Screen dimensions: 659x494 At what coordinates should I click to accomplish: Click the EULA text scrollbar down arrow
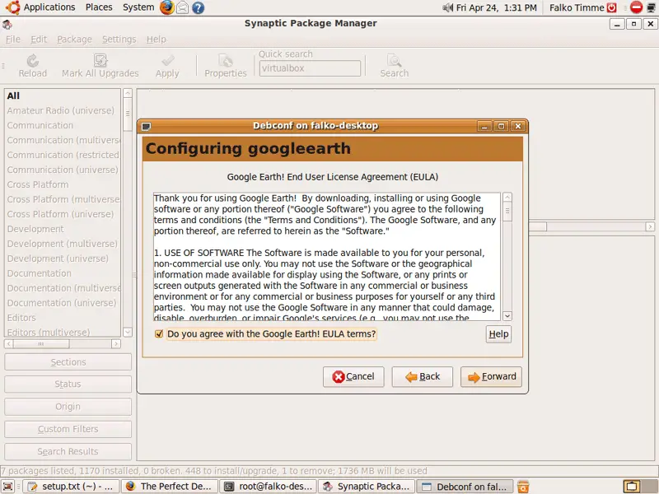tap(507, 316)
